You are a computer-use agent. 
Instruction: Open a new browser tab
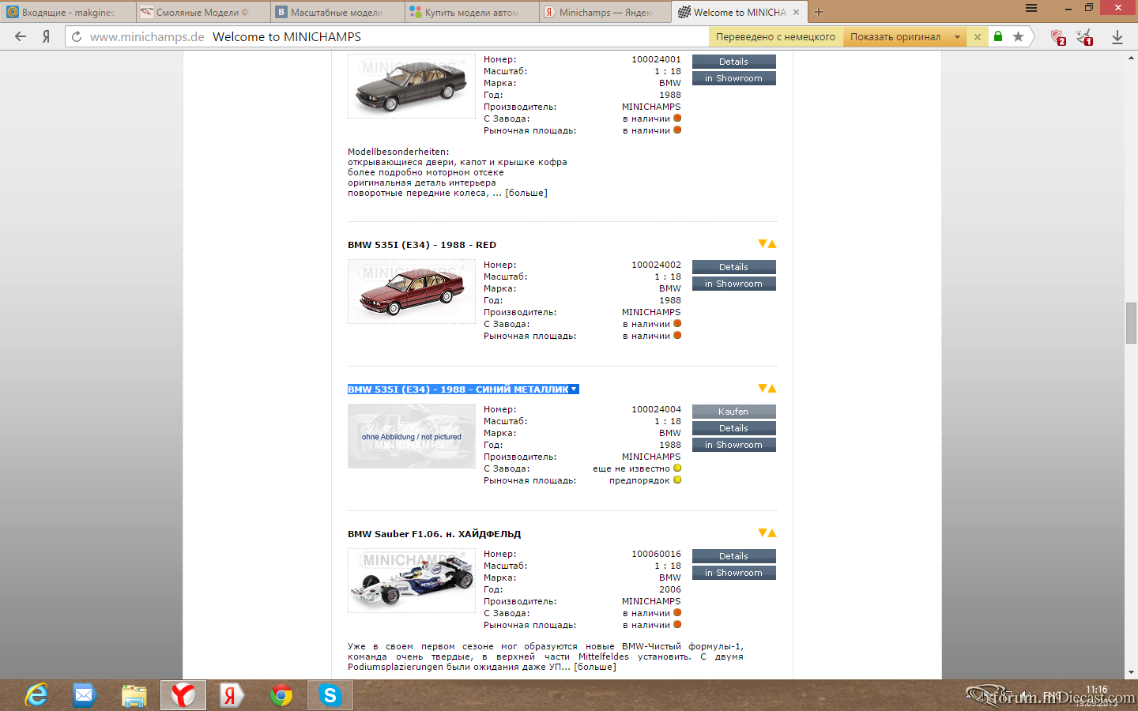819,12
